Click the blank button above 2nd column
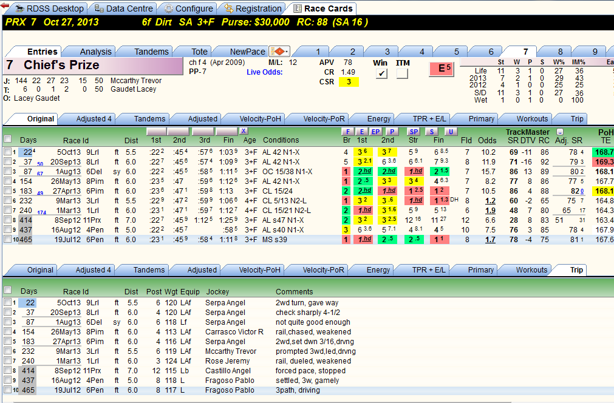Screen dimensions: 614x403 pyautogui.click(x=178, y=131)
